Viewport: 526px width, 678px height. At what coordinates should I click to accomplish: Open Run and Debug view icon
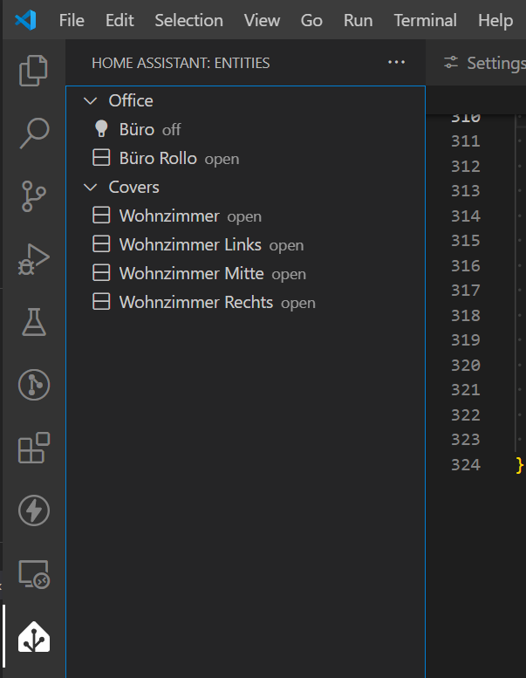pos(34,259)
